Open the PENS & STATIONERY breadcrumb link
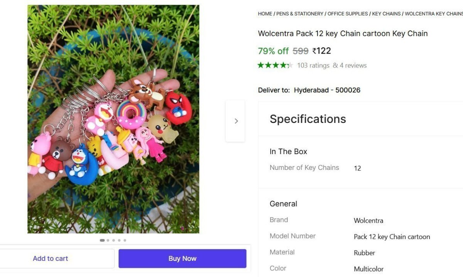Screen dimensions: 463x277 (299, 13)
